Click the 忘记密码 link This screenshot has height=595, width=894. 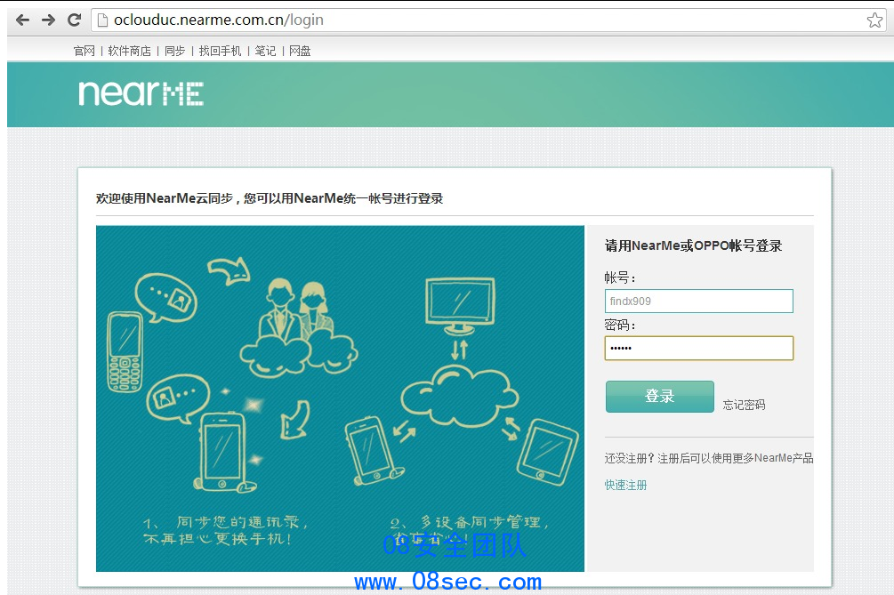(744, 405)
